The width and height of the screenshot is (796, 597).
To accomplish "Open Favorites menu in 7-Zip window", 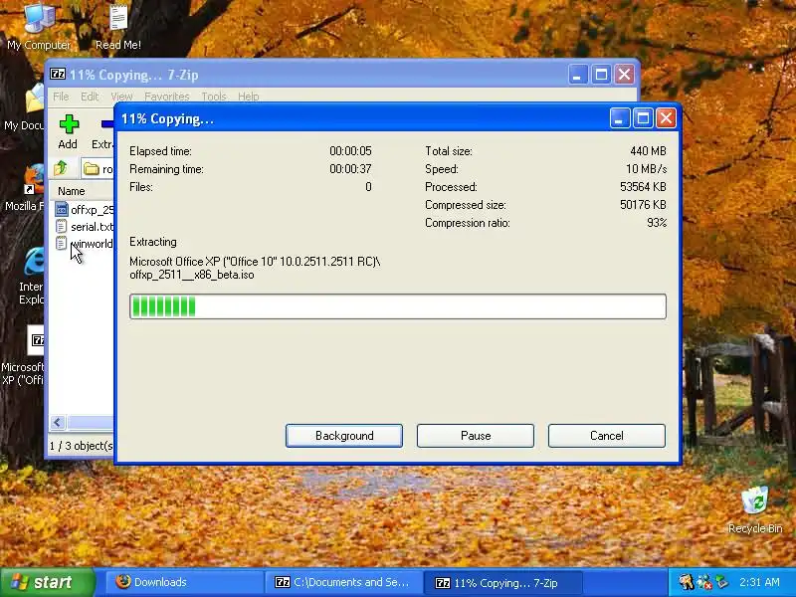I will click(x=166, y=97).
